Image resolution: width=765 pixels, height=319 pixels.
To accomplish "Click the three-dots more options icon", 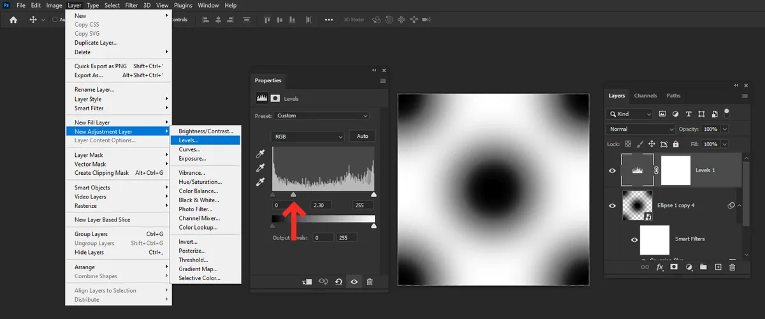I will point(329,20).
